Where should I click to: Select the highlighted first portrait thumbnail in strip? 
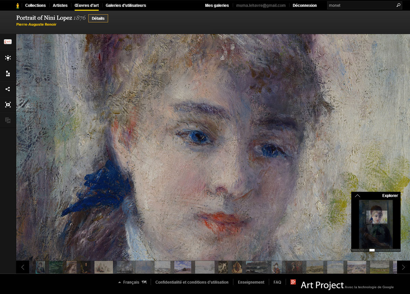[x=41, y=267]
